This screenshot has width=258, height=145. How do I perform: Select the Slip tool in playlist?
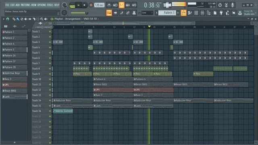(x=30, y=19)
